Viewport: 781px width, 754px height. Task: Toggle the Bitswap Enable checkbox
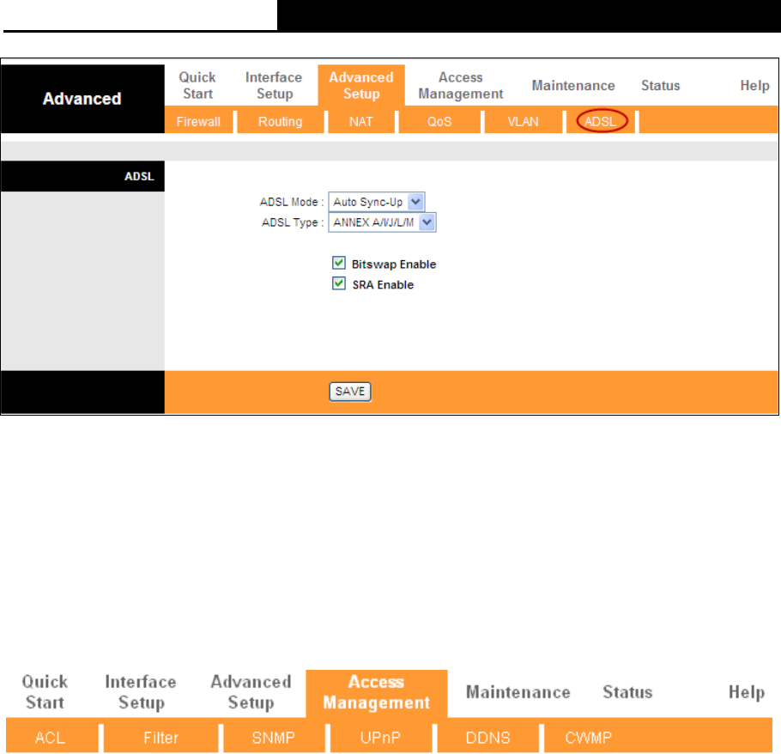click(x=339, y=263)
